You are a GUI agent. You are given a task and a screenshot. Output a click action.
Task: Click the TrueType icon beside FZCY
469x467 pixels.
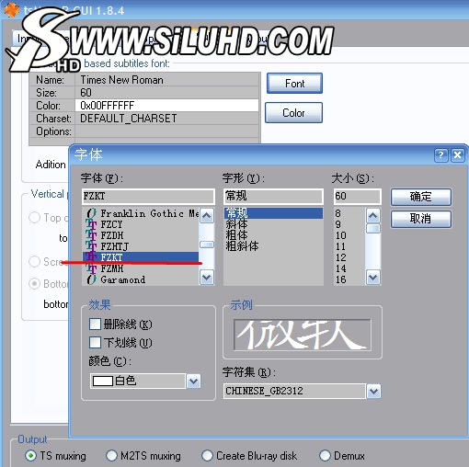[x=91, y=224]
